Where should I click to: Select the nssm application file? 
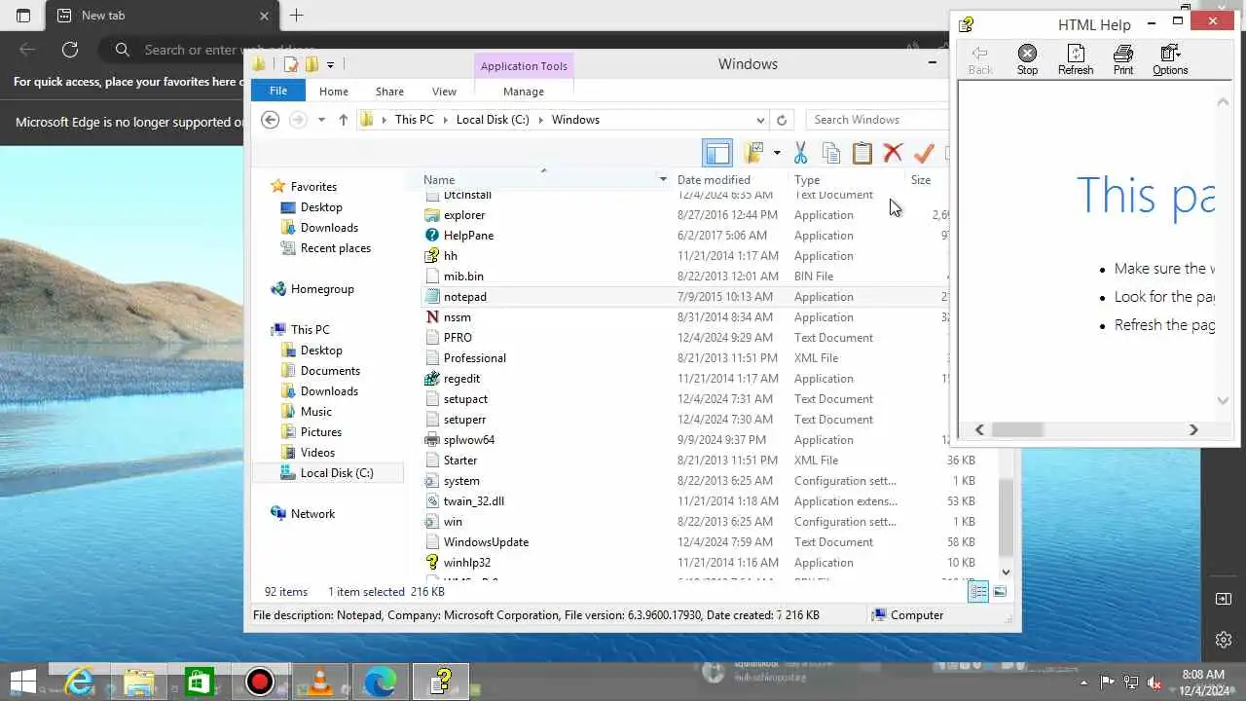458,317
